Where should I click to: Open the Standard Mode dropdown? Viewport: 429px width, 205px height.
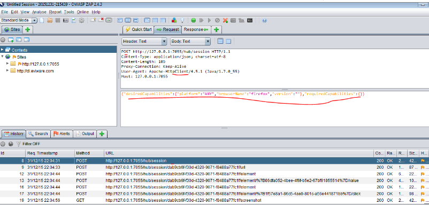click(19, 20)
